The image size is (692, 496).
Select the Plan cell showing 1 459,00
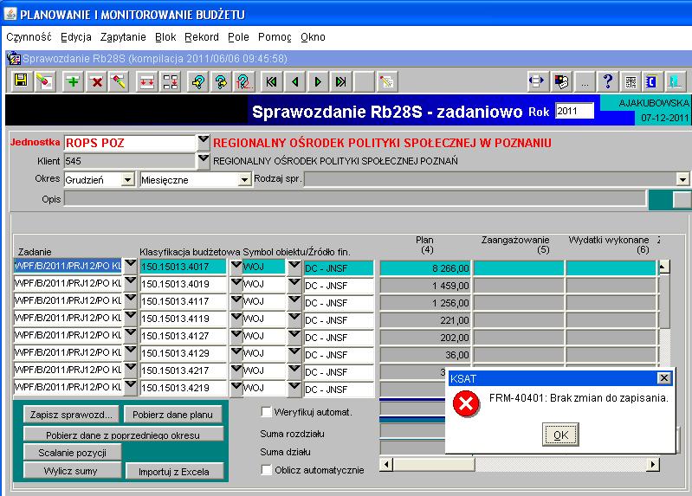tap(425, 286)
